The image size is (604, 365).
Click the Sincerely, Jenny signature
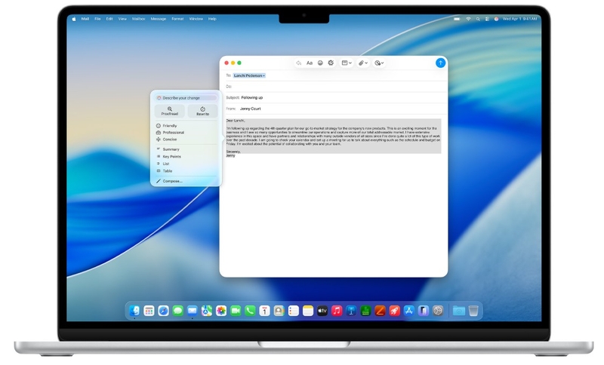click(233, 153)
